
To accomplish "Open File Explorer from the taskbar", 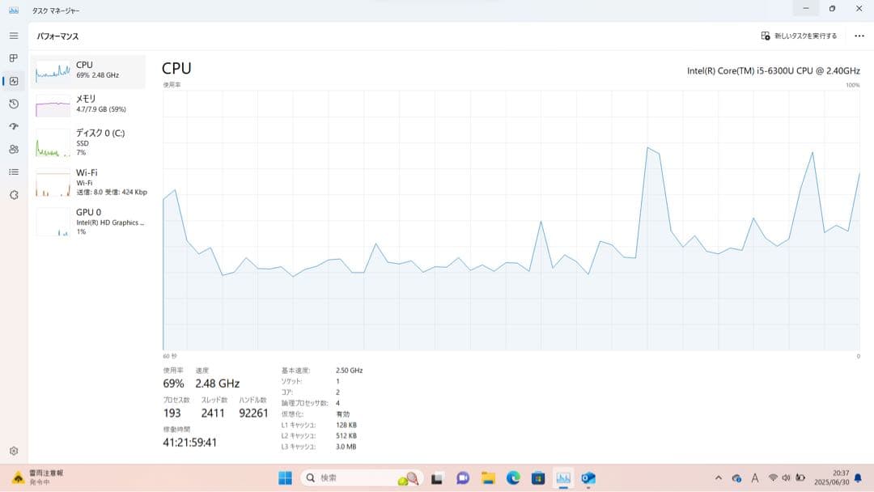I will pos(488,478).
